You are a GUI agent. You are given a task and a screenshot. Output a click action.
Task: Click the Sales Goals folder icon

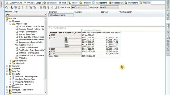pos(14,63)
